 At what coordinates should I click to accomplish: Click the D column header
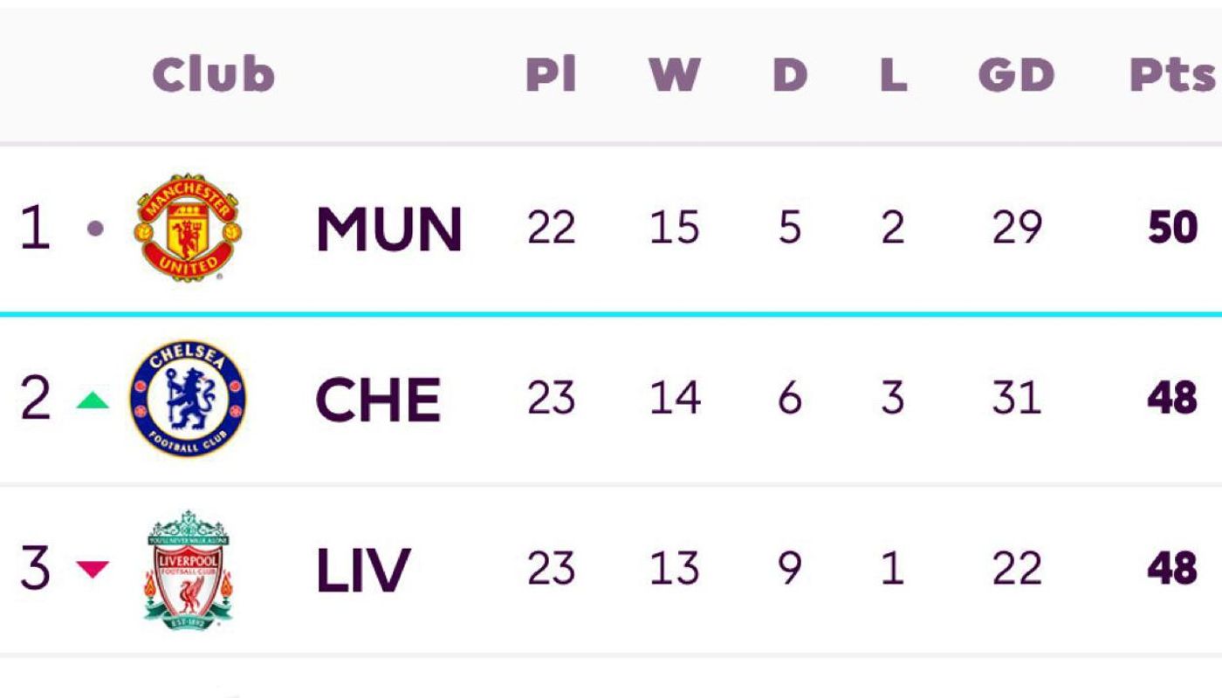pos(790,75)
